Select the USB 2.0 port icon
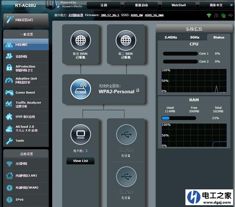The width and height of the screenshot is (235, 207). (126, 177)
